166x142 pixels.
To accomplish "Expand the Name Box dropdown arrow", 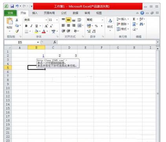I will pos(38,42).
